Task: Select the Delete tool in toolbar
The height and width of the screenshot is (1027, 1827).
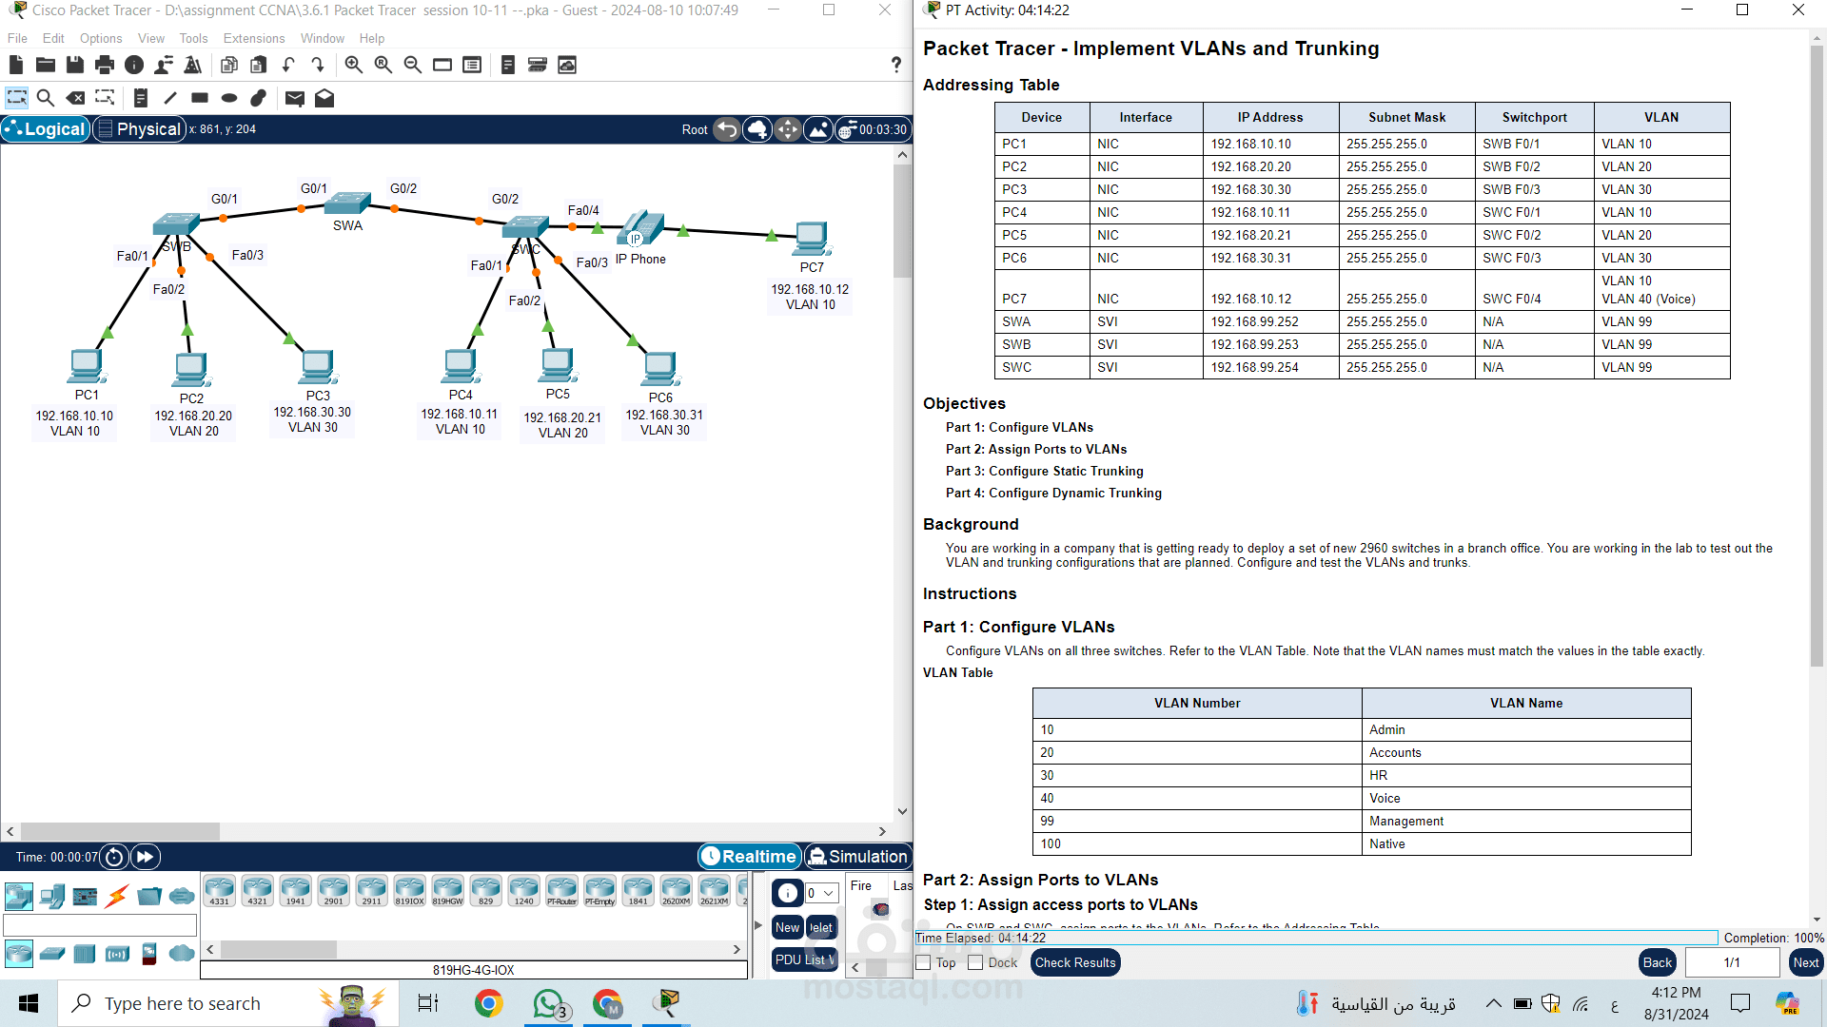Action: pyautogui.click(x=76, y=98)
